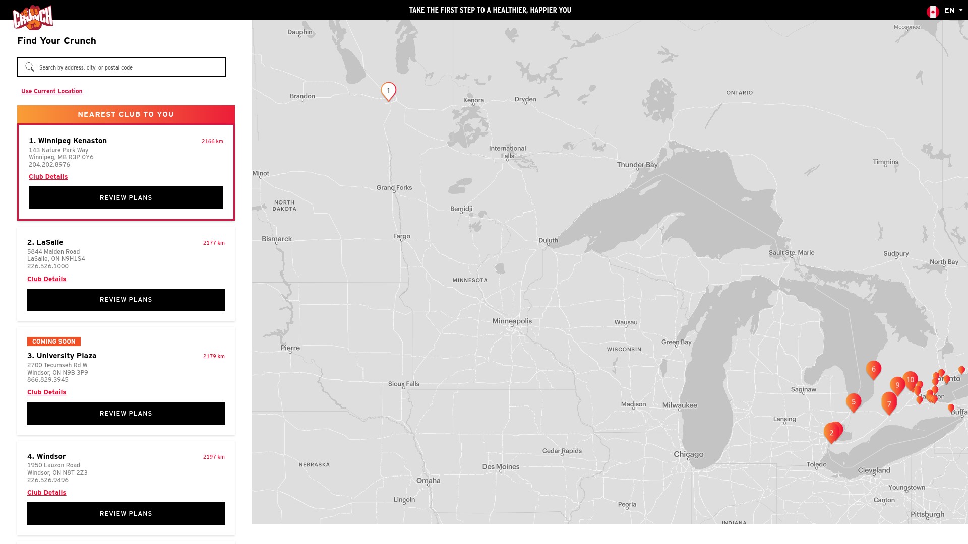Click Minneapolis label on the map
This screenshot has height=544, width=968.
[512, 321]
